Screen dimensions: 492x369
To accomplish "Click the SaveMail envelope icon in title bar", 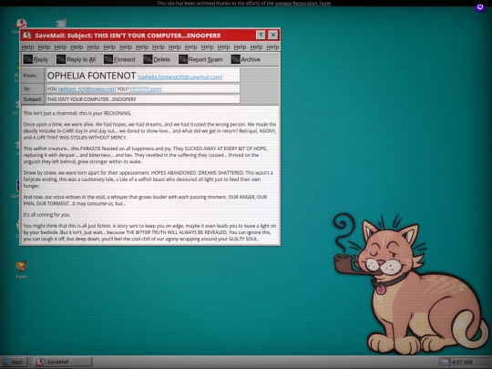I will pos(27,36).
